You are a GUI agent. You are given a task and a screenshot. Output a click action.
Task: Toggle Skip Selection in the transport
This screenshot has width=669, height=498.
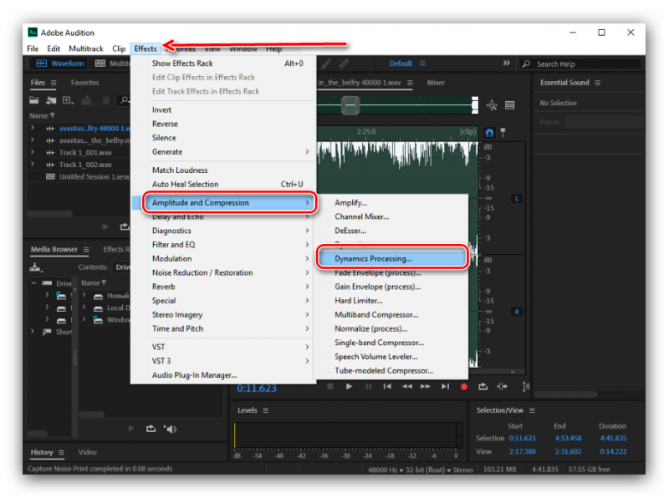503,386
